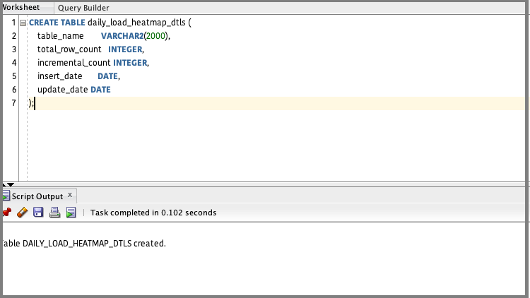Click the Script Output tab icon
The height and width of the screenshot is (298, 530).
pos(6,196)
